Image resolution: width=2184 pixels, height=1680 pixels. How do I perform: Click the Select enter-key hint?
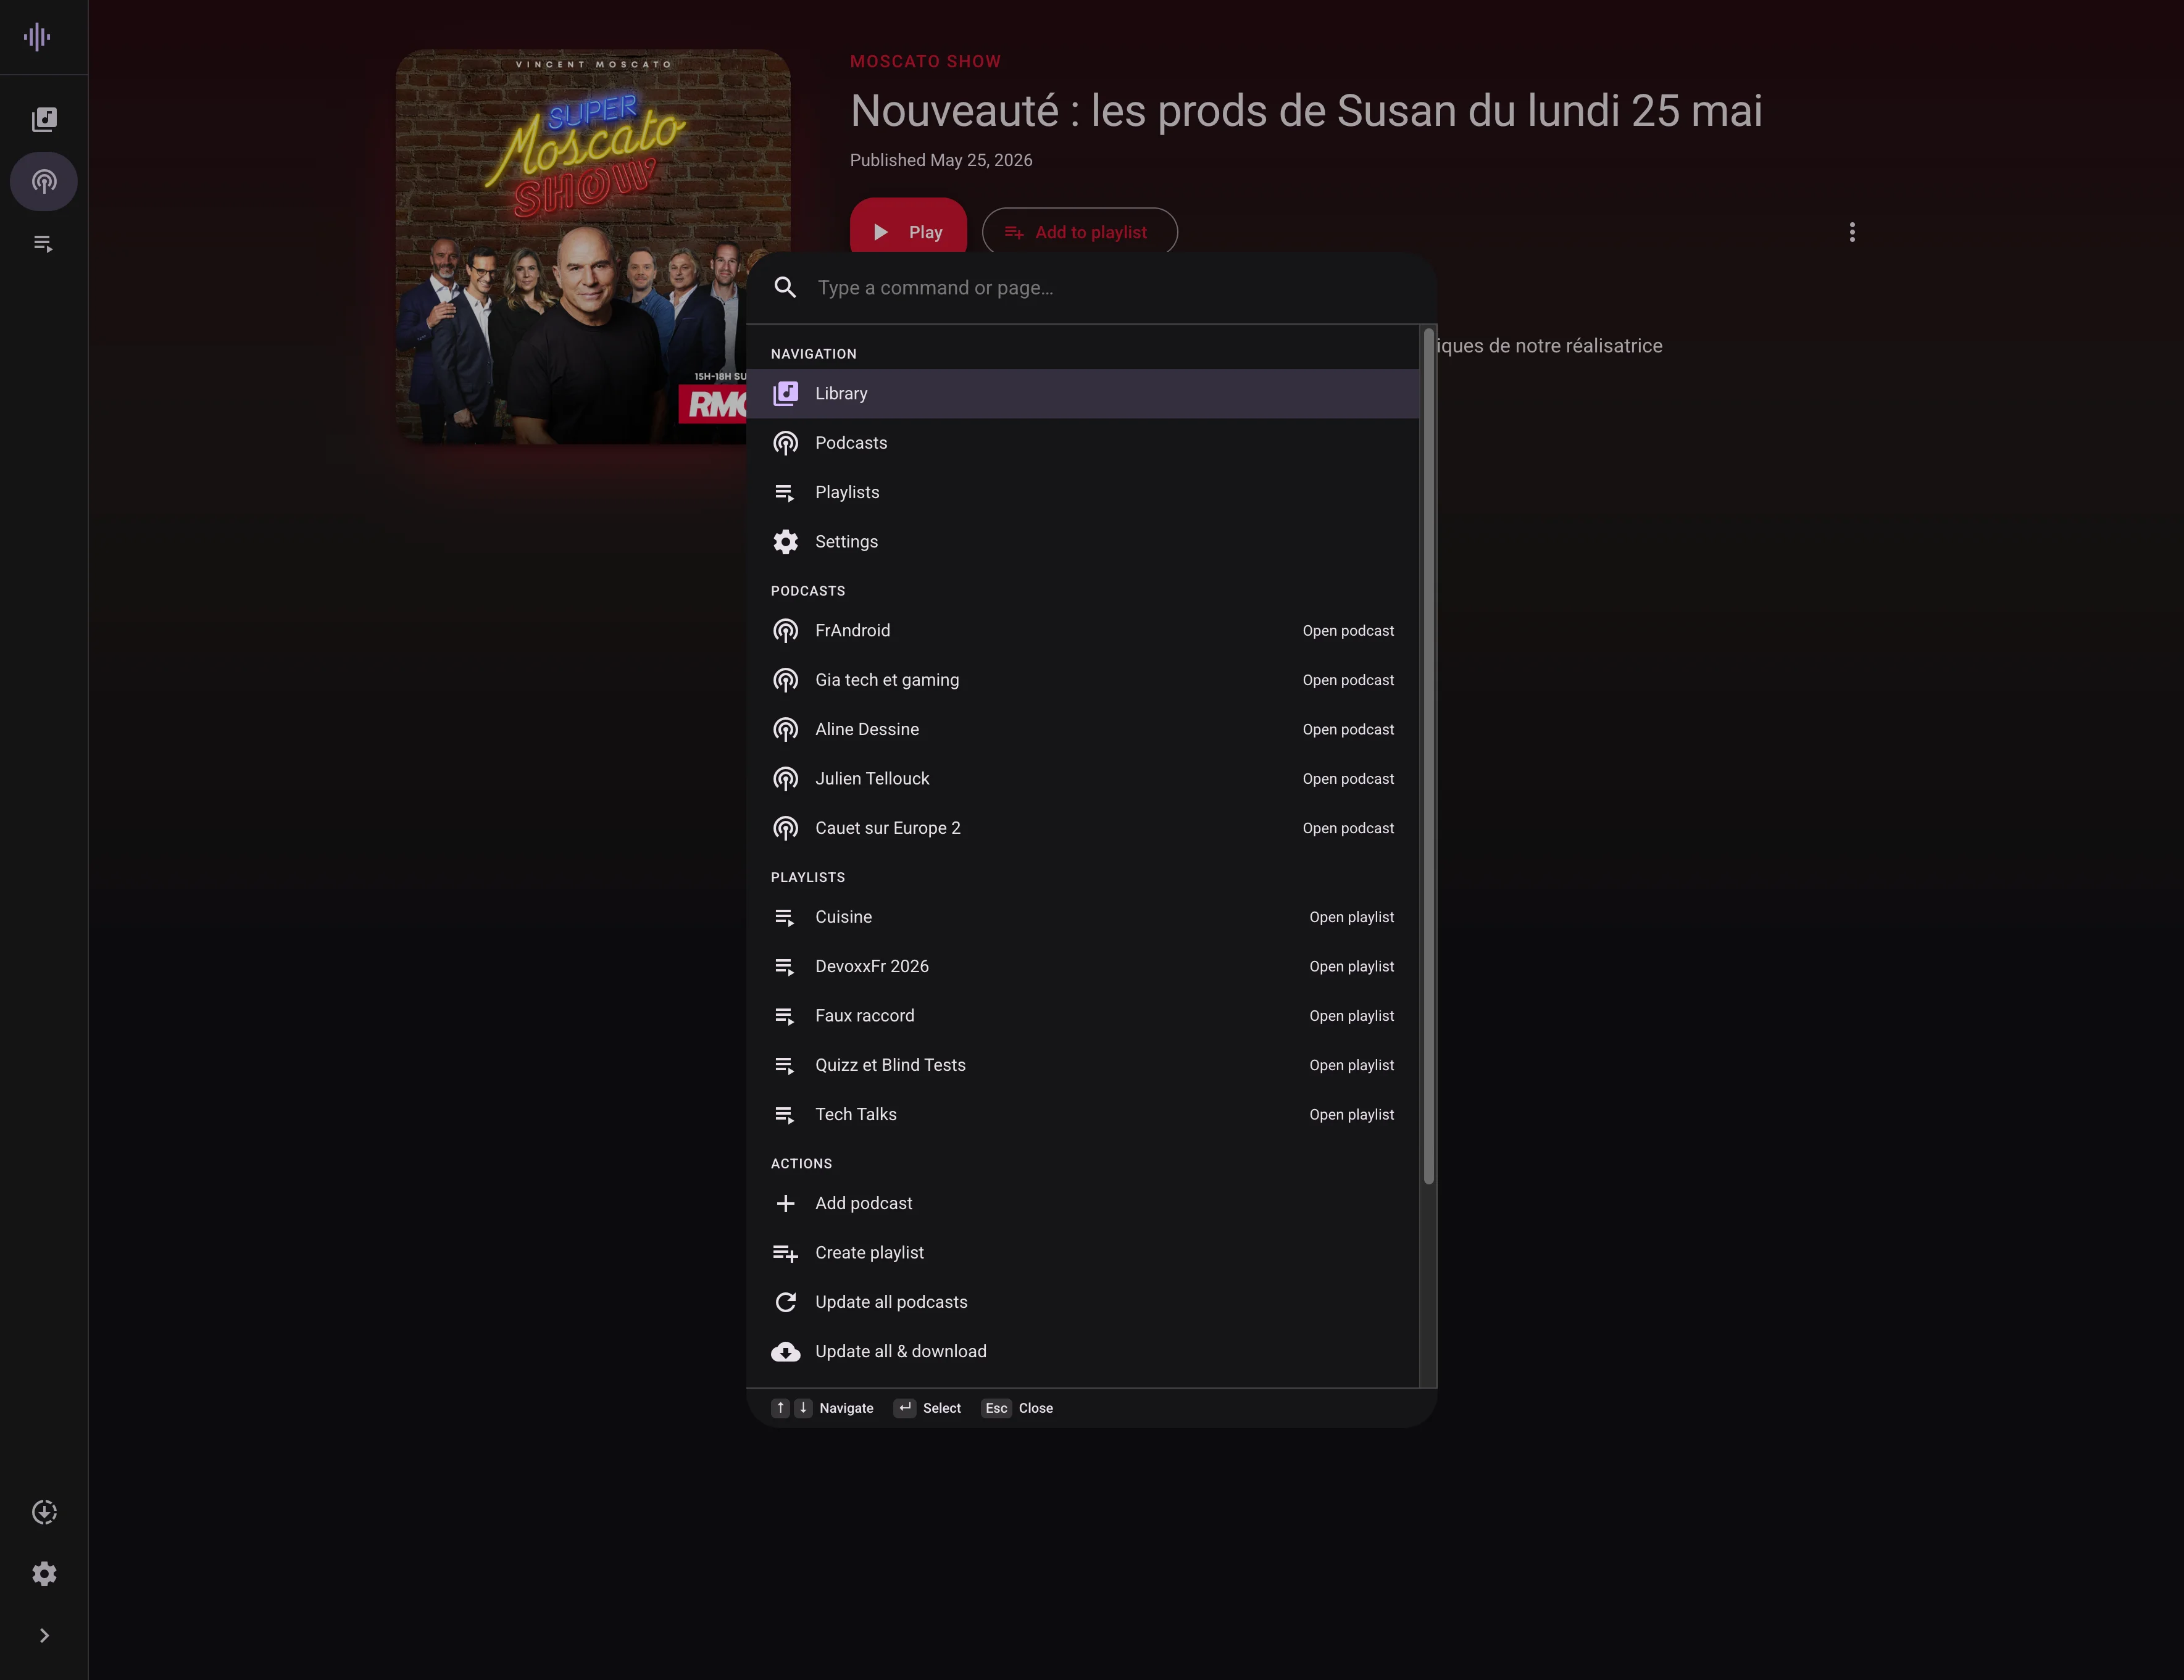pos(927,1408)
